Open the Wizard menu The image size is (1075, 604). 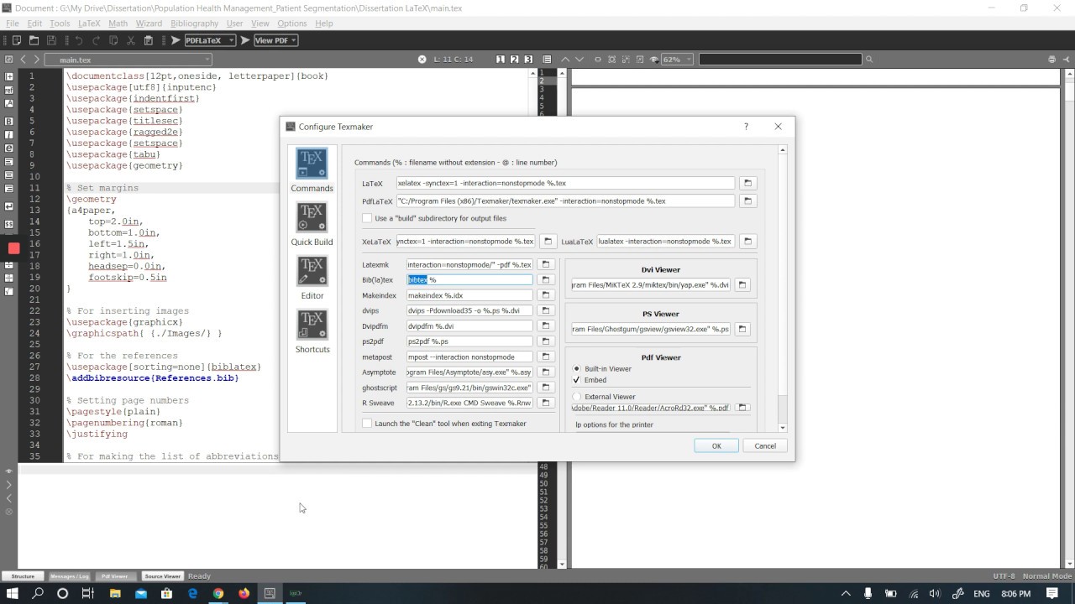coord(149,23)
